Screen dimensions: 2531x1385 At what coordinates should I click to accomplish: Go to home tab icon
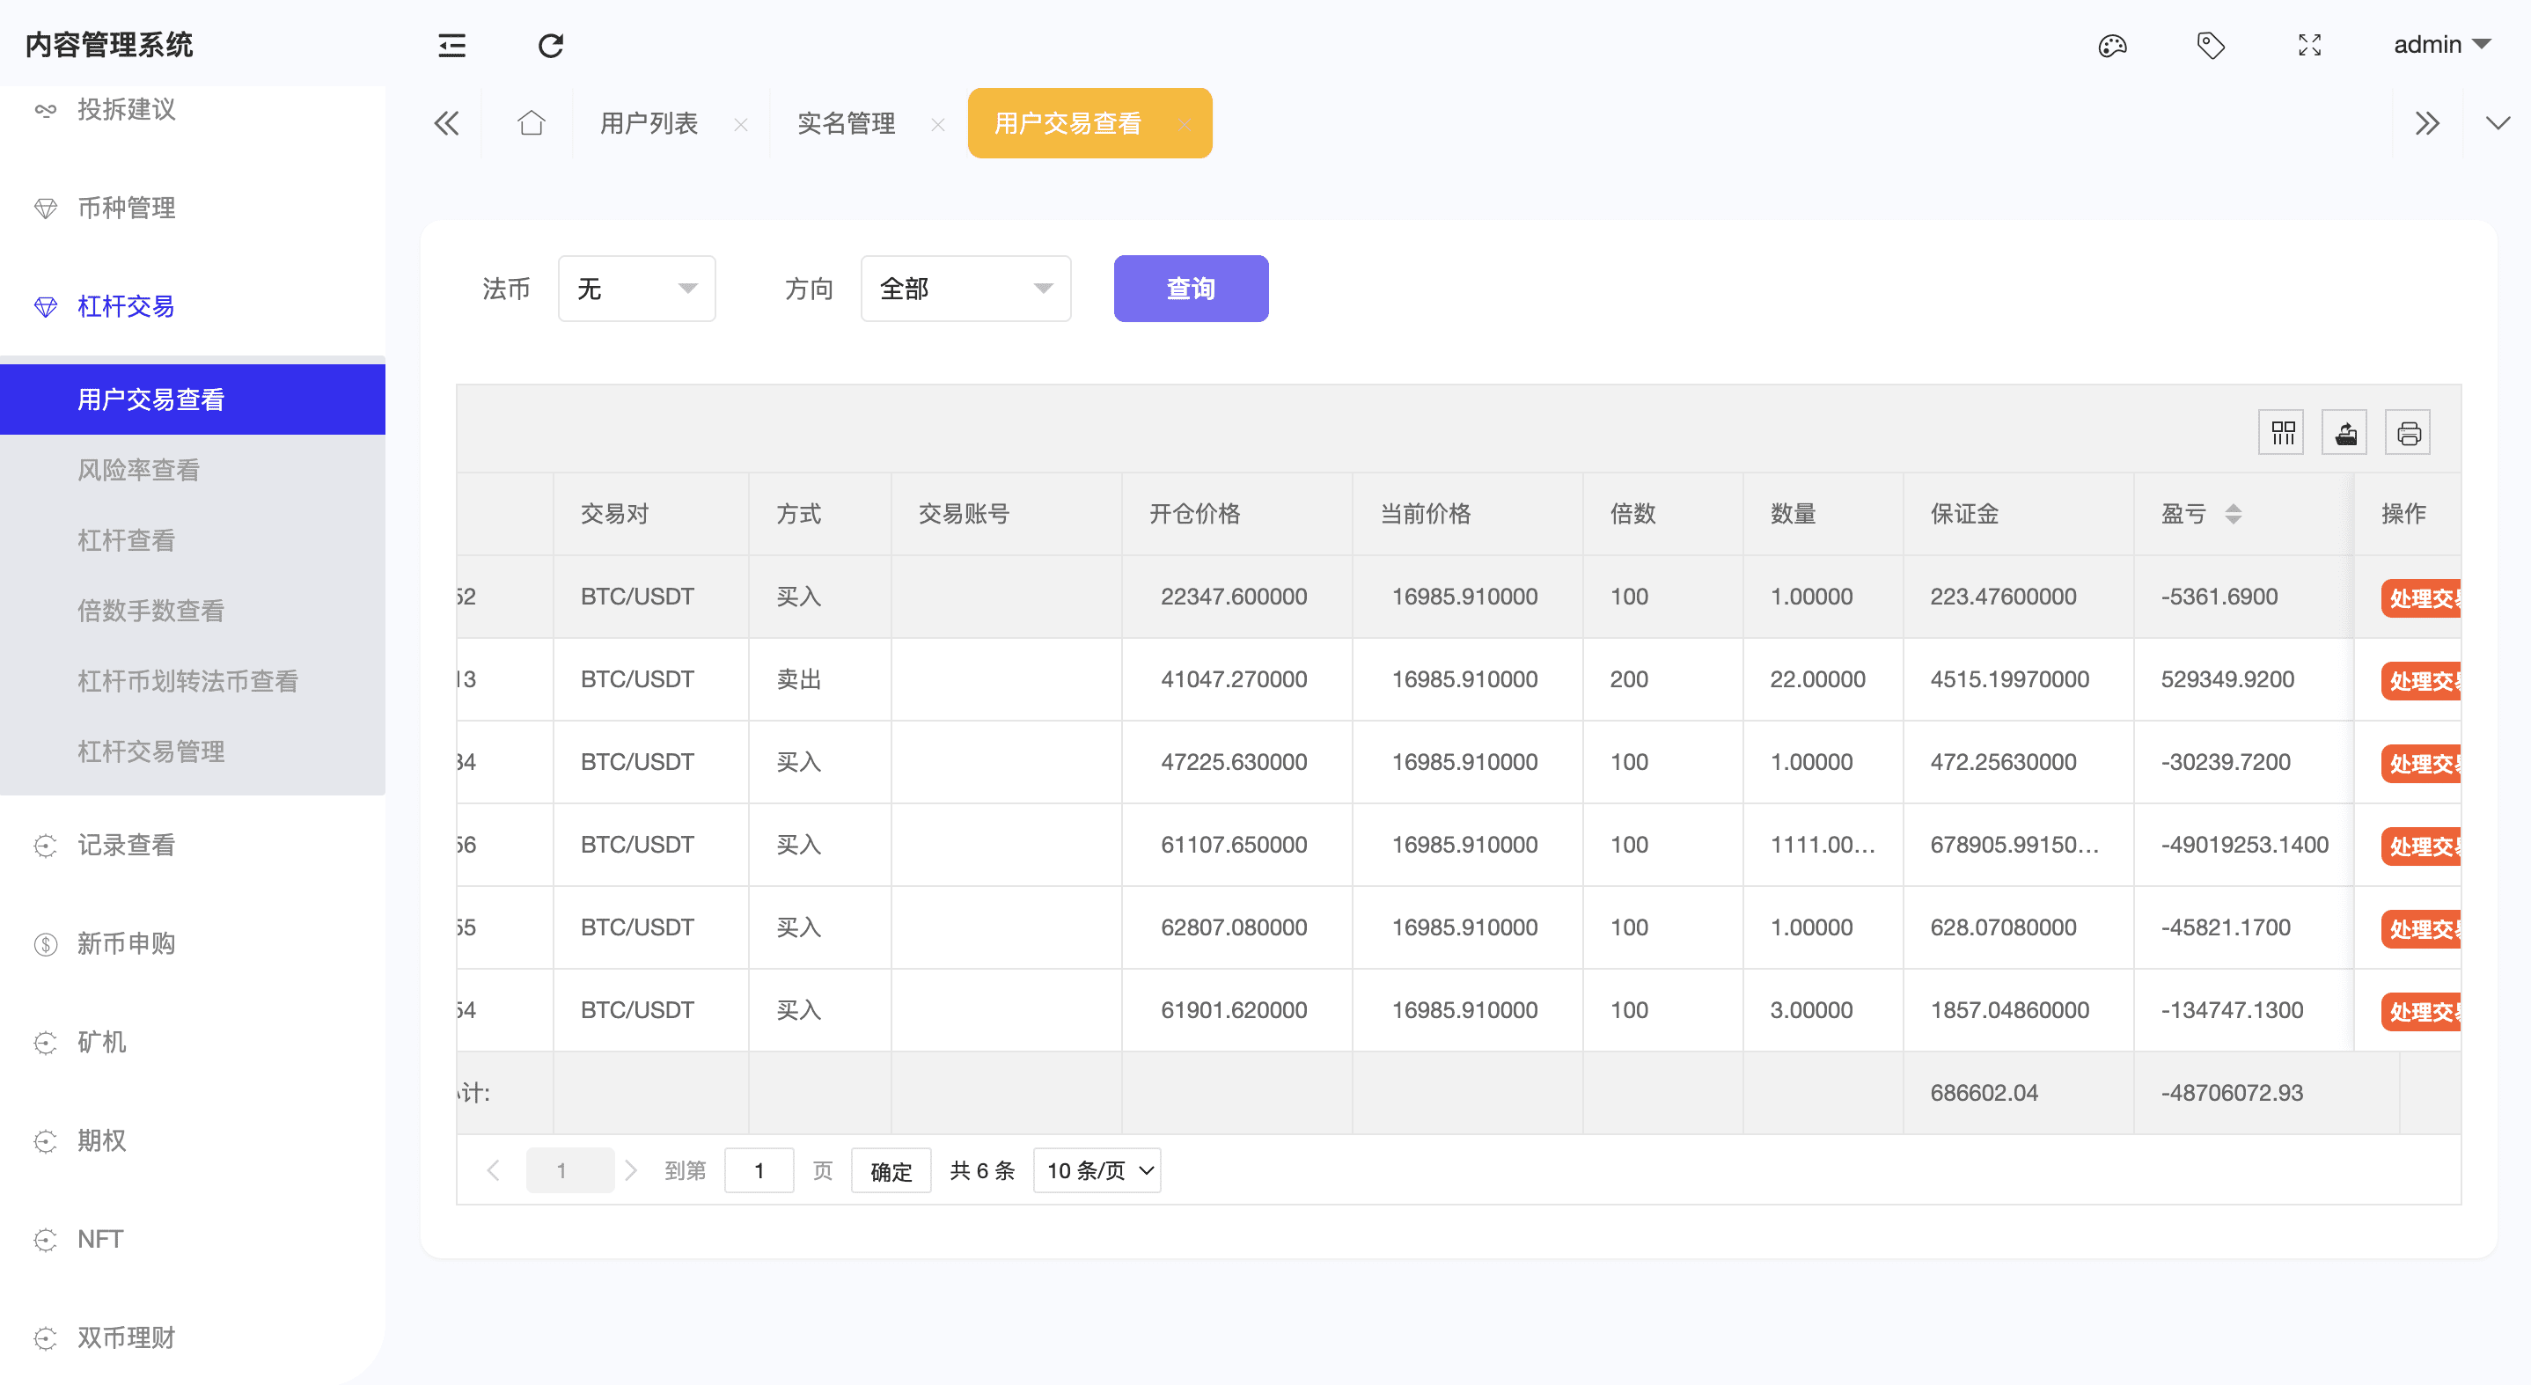(531, 123)
